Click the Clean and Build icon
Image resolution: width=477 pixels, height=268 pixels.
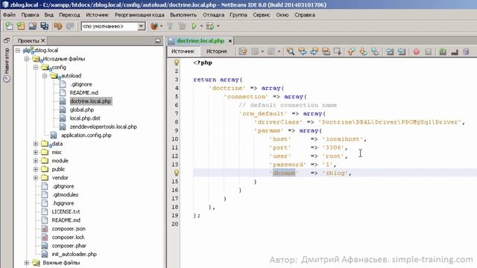(x=182, y=27)
